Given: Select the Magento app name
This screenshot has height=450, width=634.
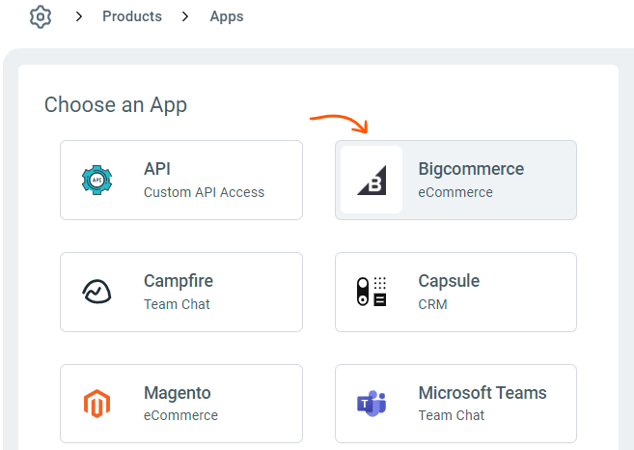Looking at the screenshot, I should pos(178,393).
